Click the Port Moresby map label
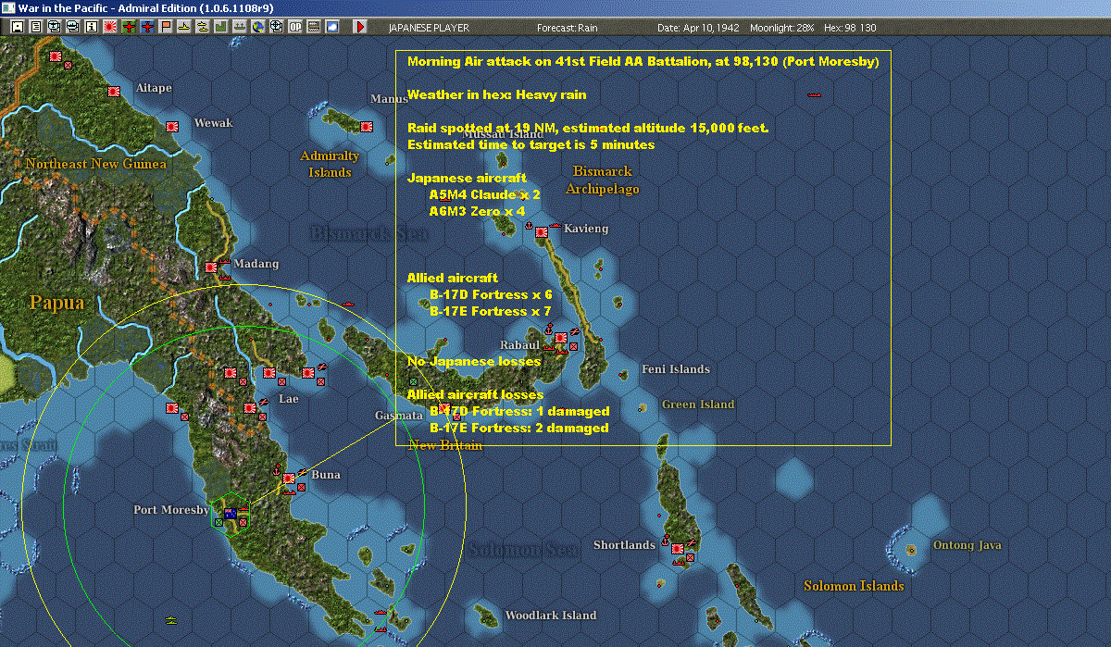The width and height of the screenshot is (1111, 647). click(x=171, y=510)
